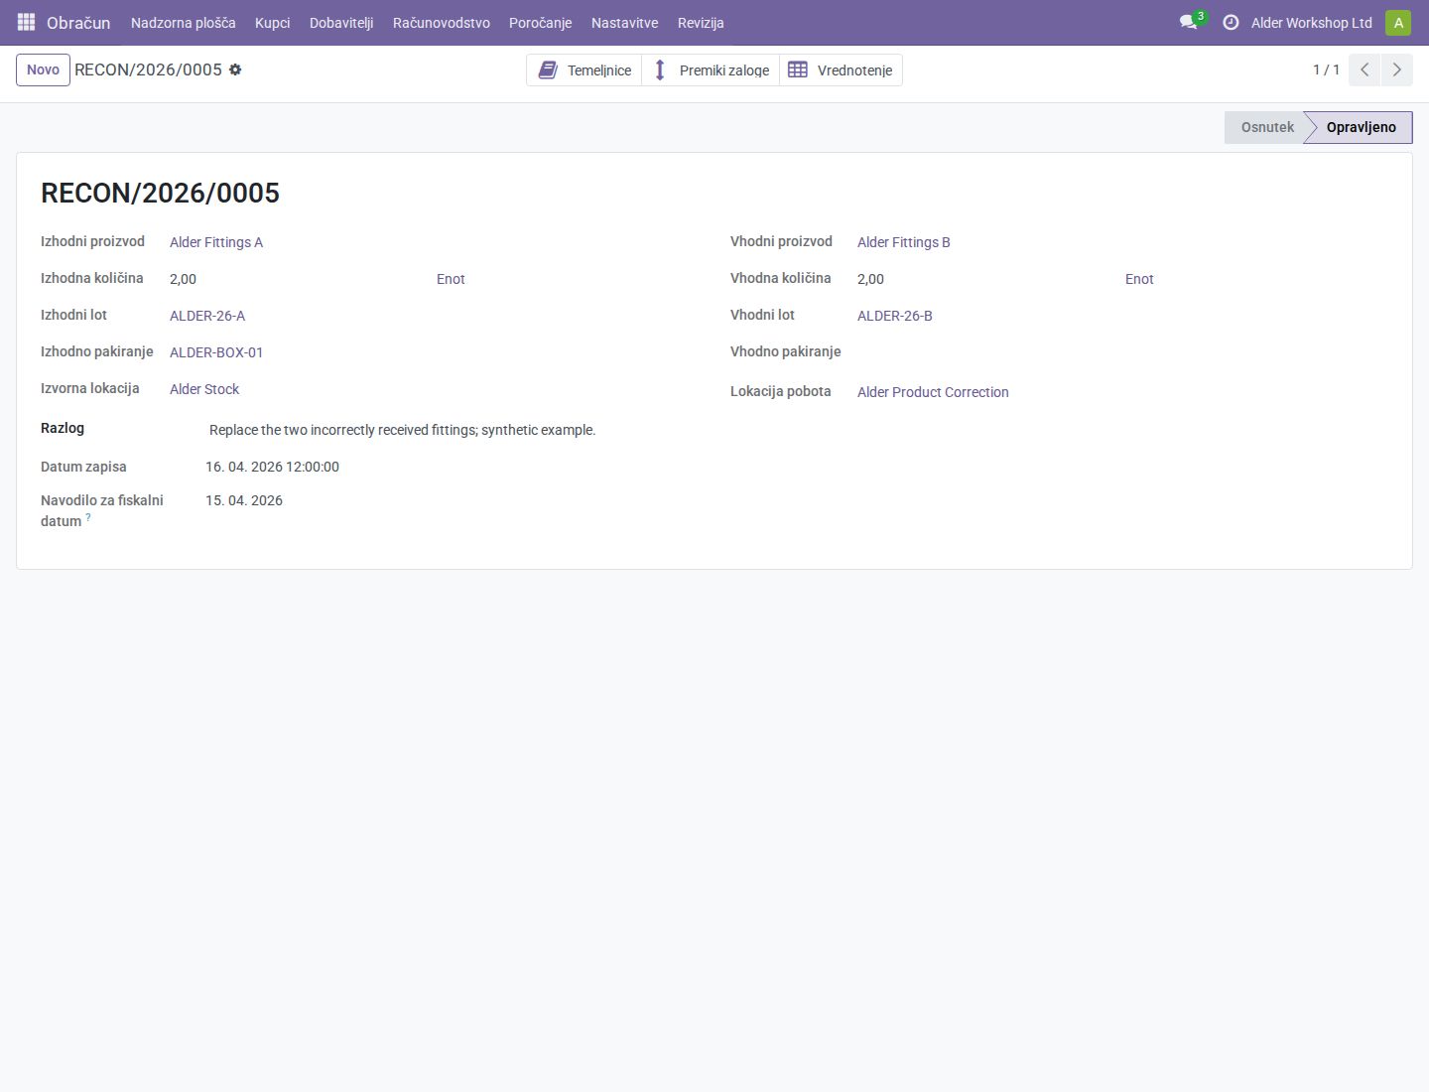
Task: Click Izhodna količina value 2,00
Action: pos(183,279)
